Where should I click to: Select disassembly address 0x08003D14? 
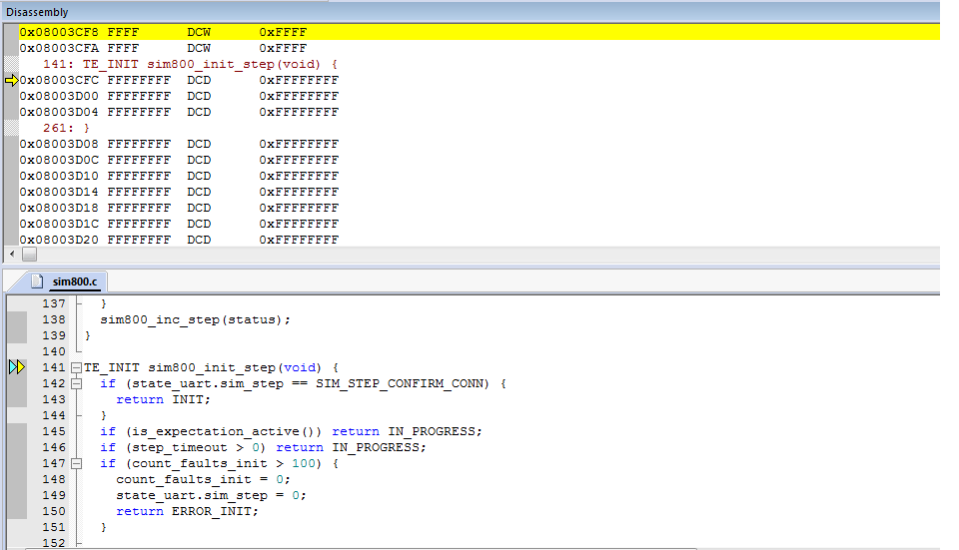pos(59,192)
